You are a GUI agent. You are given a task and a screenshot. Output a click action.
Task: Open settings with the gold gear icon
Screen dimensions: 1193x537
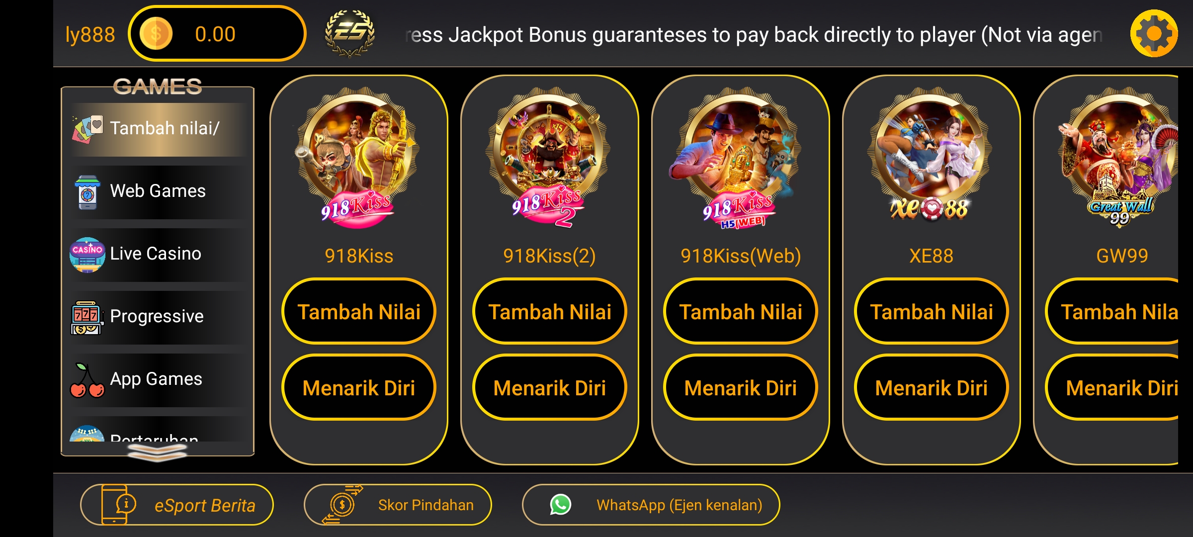coord(1154,34)
